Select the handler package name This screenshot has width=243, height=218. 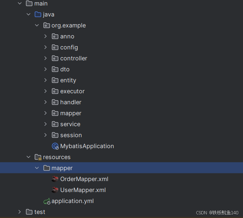coord(71,102)
